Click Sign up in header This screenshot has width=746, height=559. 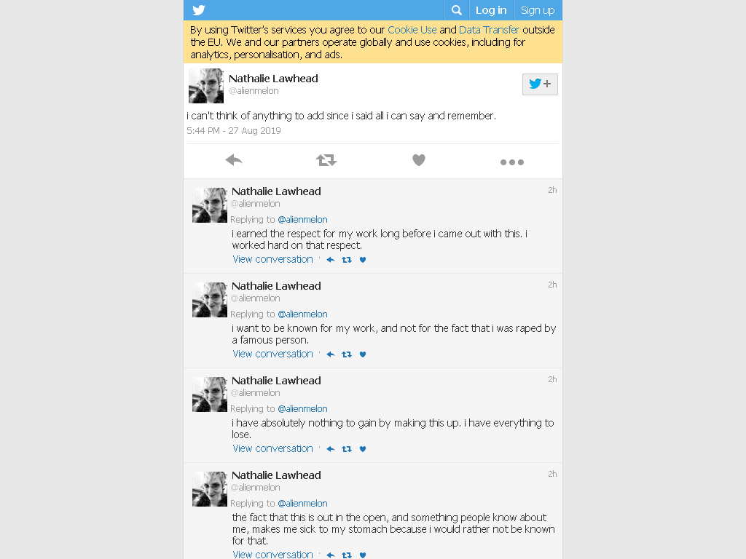(x=538, y=10)
